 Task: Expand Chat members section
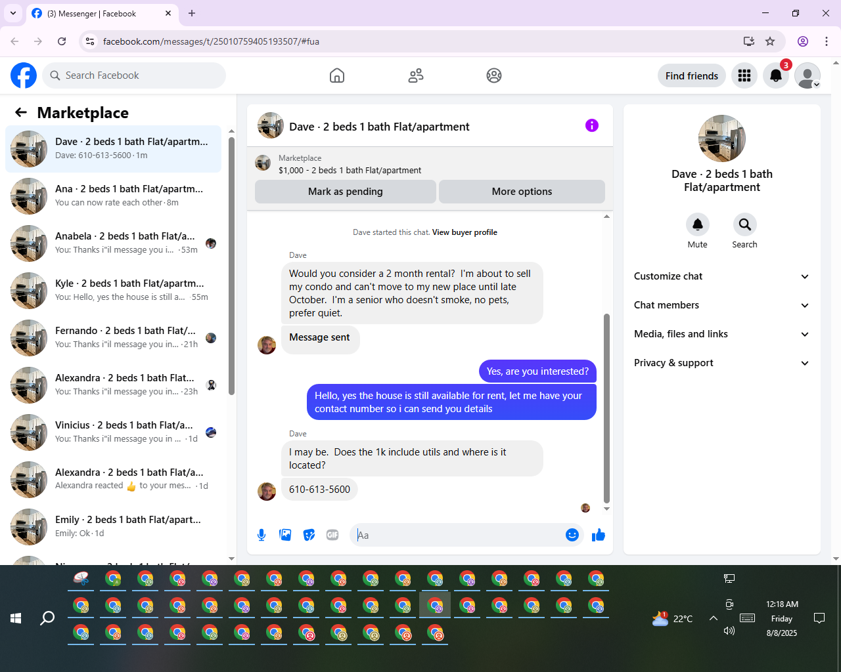(x=721, y=305)
